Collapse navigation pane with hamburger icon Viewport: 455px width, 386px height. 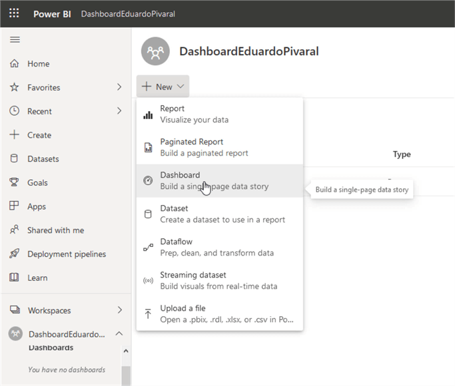tap(15, 39)
